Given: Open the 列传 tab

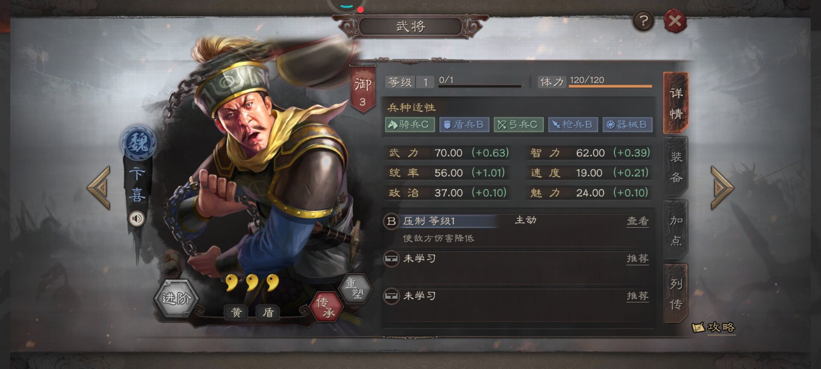Looking at the screenshot, I should [676, 294].
